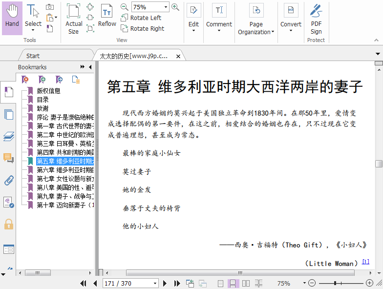Switch to the Start tab

(x=33, y=56)
